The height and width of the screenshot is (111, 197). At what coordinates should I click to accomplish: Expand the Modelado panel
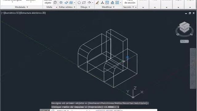(22, 7)
